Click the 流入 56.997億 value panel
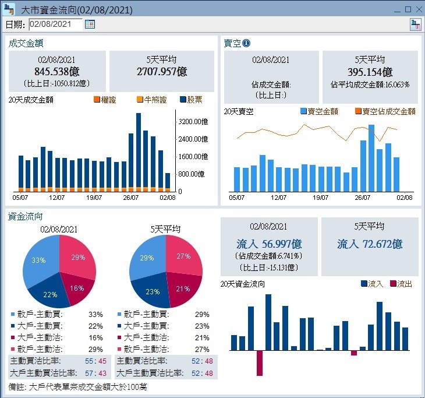 [x=269, y=246]
